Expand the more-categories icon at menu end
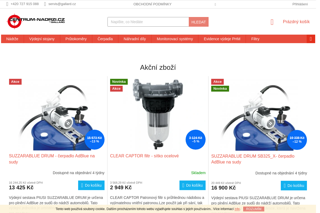Screen dimensions: 320x213 [311, 39]
